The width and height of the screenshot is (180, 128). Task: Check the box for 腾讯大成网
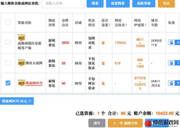tap(8, 63)
